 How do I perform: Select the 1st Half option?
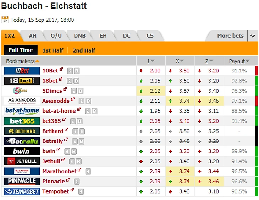(x=53, y=50)
